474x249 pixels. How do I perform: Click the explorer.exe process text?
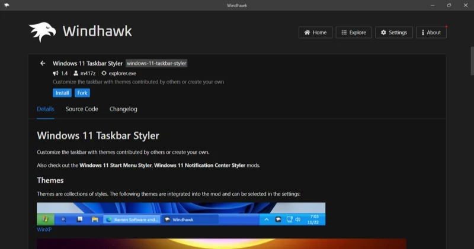coord(123,73)
